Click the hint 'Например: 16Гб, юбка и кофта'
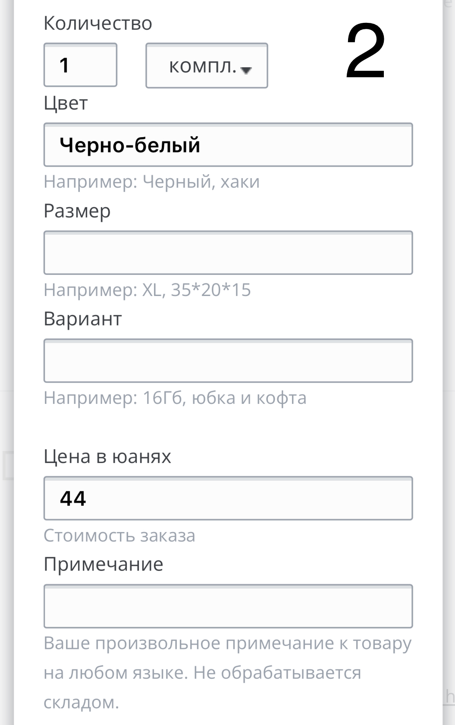 [175, 398]
